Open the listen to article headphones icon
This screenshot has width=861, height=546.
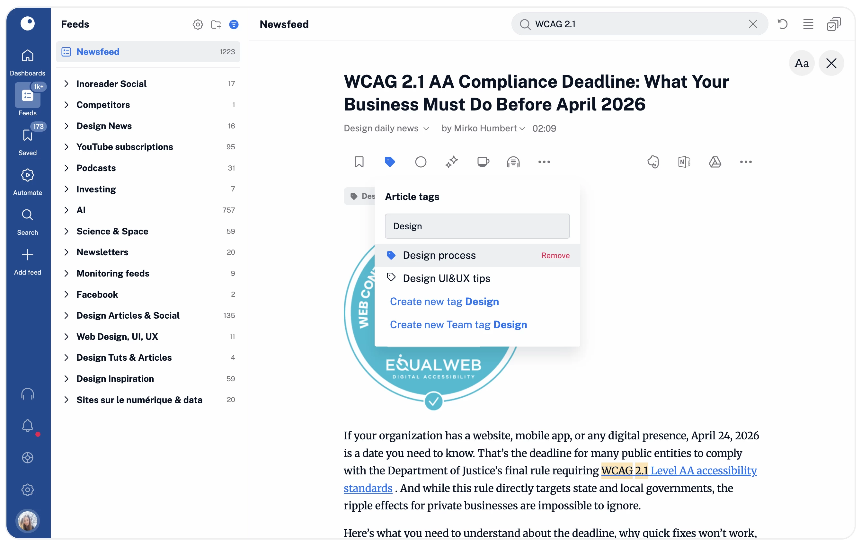pyautogui.click(x=513, y=162)
